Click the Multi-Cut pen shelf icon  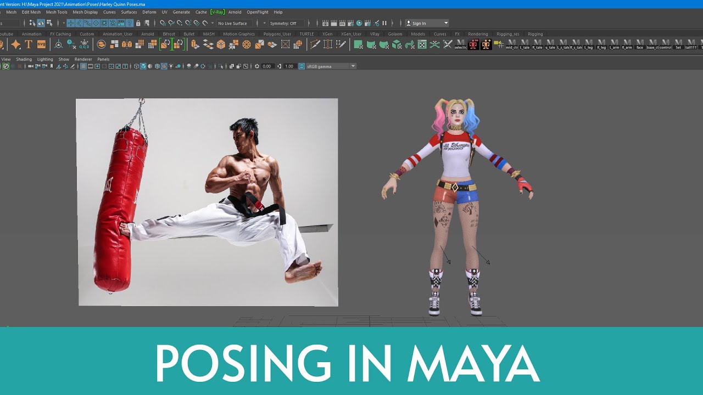click(x=315, y=44)
